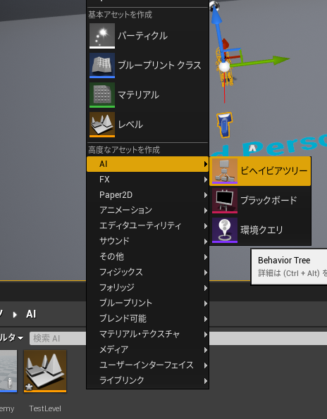Select the TestLevel thumbnail in content browser
The width and height of the screenshot is (327, 419).
coord(45,371)
